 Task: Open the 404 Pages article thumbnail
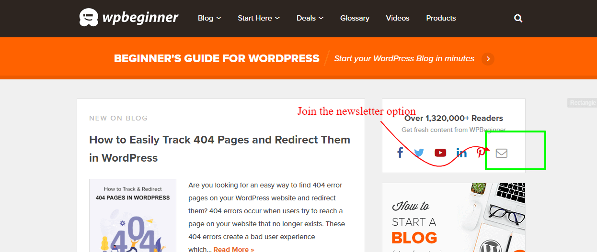coord(133,216)
